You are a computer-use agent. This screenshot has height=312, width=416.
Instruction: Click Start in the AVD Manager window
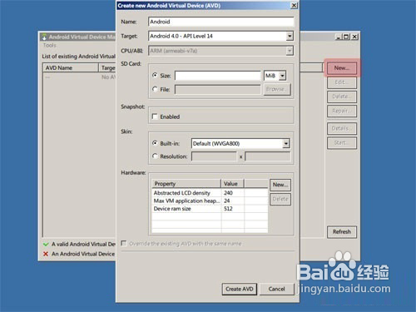pos(342,143)
